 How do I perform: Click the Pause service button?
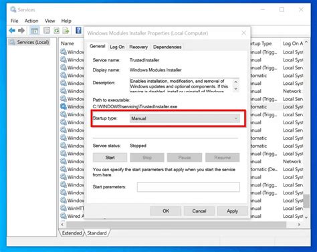tap(185, 158)
